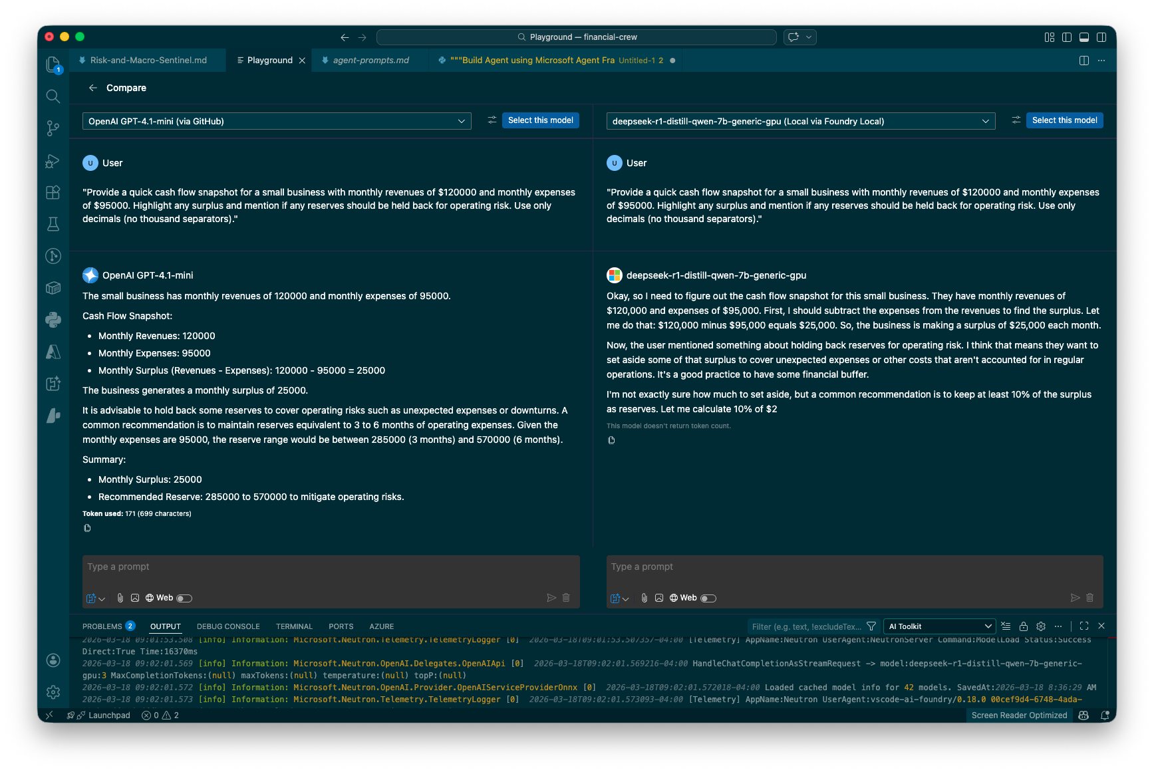The width and height of the screenshot is (1154, 772).
Task: Open the Search view in activity bar
Action: [53, 96]
